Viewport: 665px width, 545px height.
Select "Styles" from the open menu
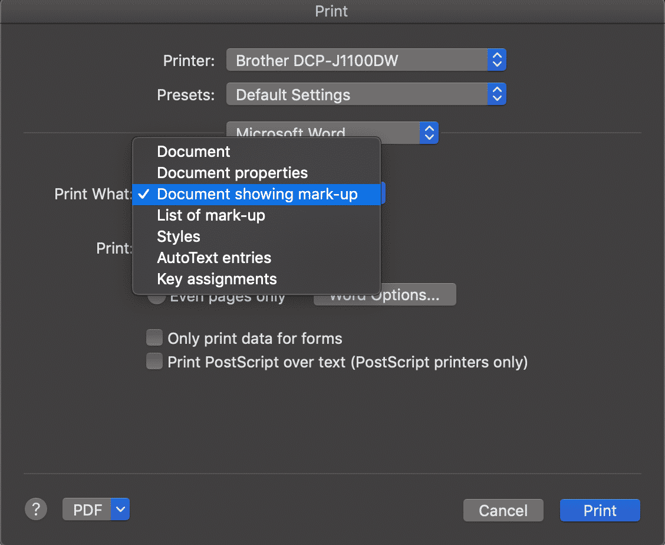click(x=179, y=237)
